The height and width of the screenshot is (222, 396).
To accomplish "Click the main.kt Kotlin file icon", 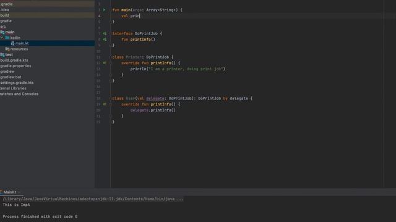I will click(x=12, y=43).
